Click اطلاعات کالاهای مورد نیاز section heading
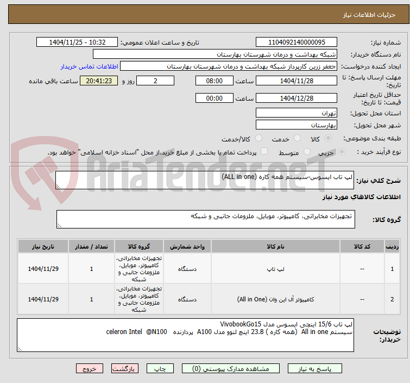 pyautogui.click(x=361, y=197)
